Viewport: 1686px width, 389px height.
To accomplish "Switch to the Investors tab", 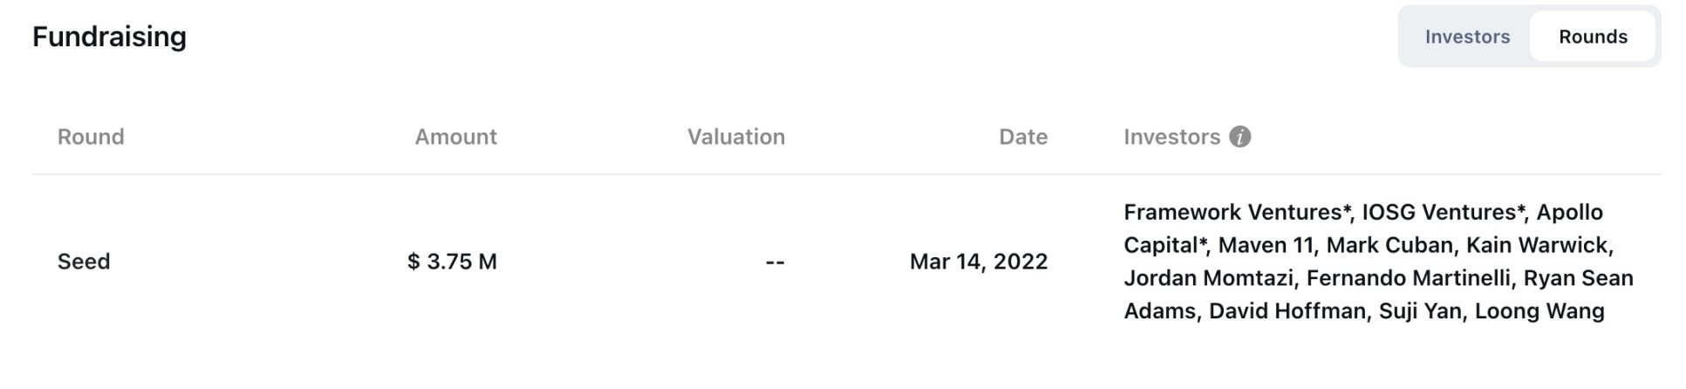I will [x=1467, y=37].
